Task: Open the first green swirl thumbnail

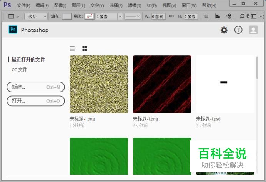Action: tap(99, 156)
